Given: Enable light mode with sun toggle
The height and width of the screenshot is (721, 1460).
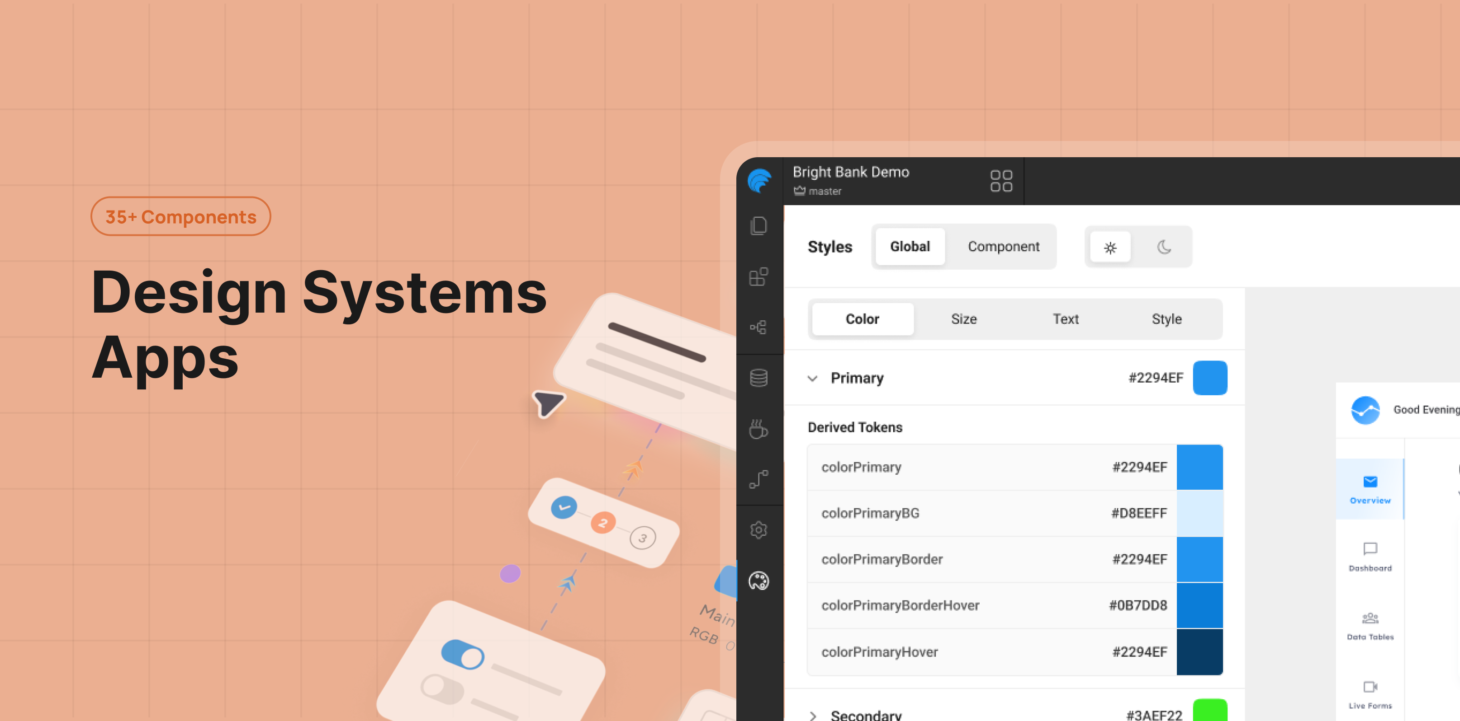Looking at the screenshot, I should click(x=1110, y=247).
